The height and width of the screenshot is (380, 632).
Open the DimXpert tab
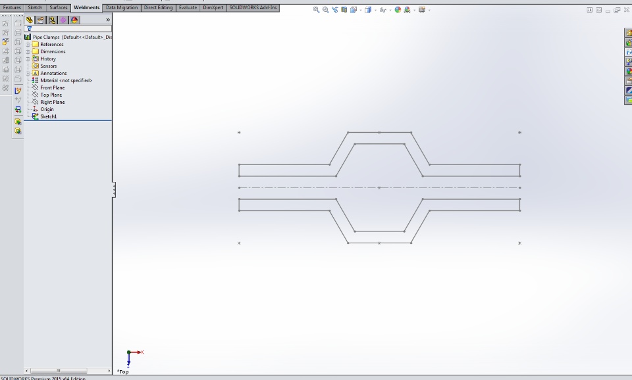tap(213, 8)
